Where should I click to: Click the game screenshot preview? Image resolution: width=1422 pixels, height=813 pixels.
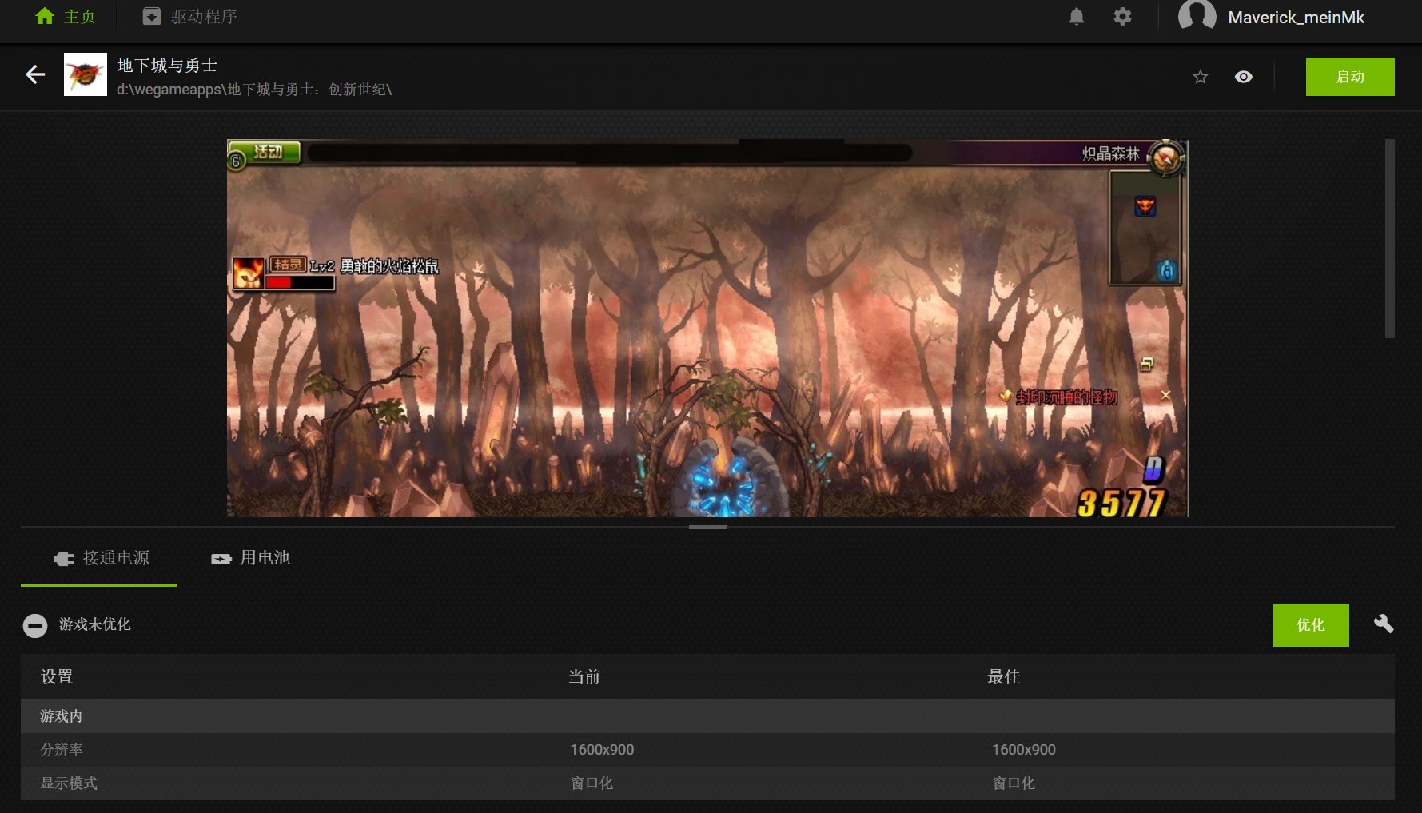pos(707,328)
